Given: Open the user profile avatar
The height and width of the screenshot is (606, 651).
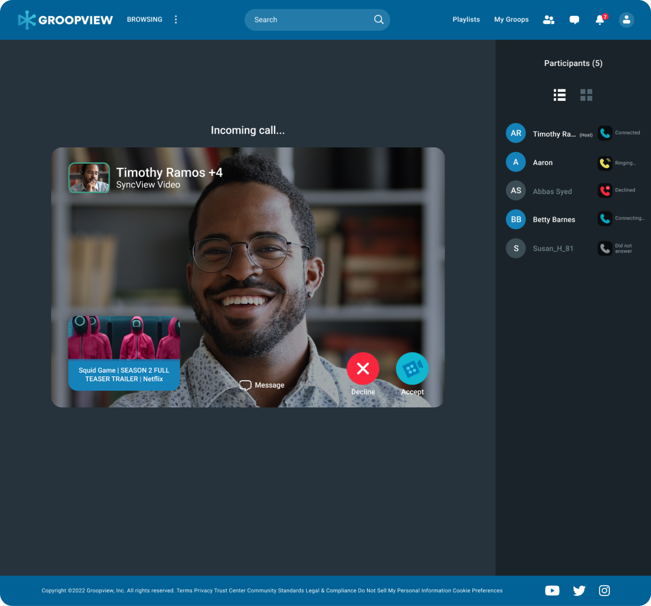Looking at the screenshot, I should tap(626, 20).
